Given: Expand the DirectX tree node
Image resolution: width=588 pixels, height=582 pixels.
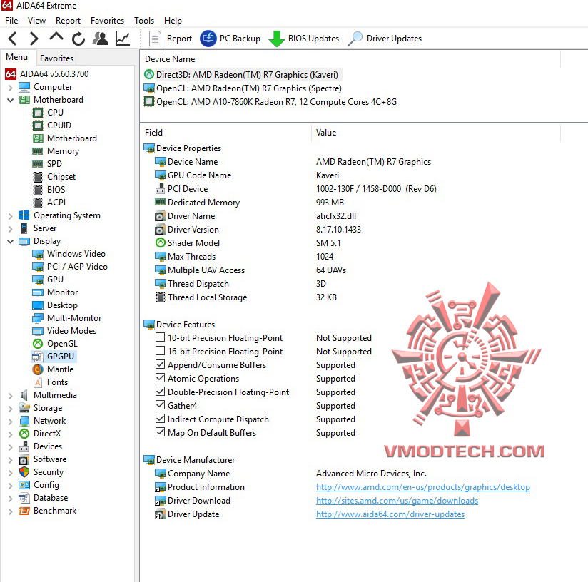Looking at the screenshot, I should tap(11, 434).
